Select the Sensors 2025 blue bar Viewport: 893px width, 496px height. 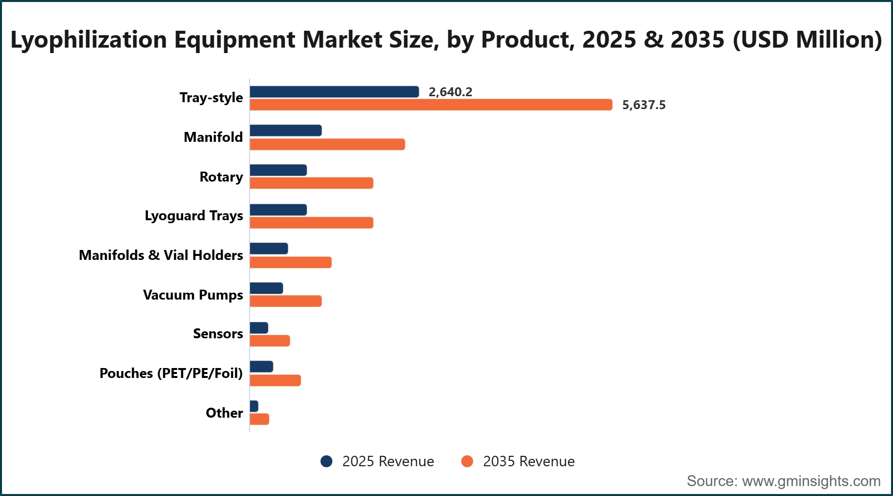click(259, 328)
